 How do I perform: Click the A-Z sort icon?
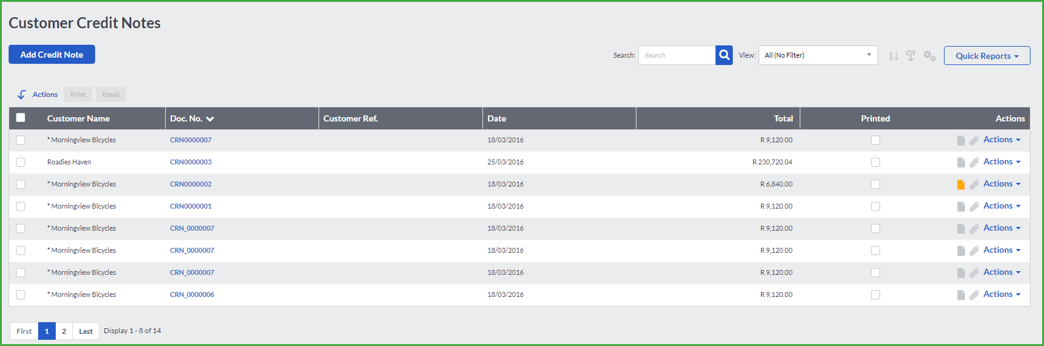pyautogui.click(x=894, y=56)
